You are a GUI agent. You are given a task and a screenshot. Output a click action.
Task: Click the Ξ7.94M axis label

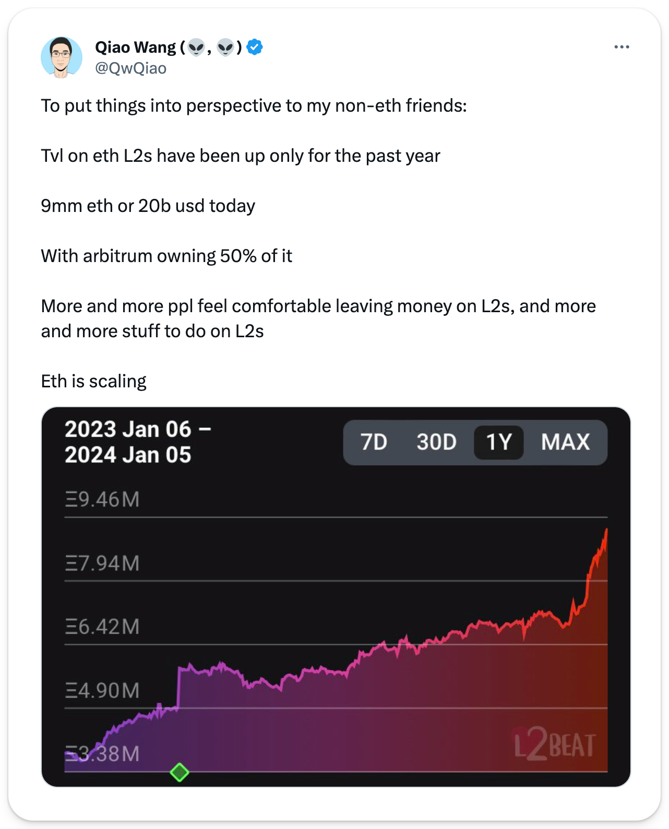click(x=102, y=563)
